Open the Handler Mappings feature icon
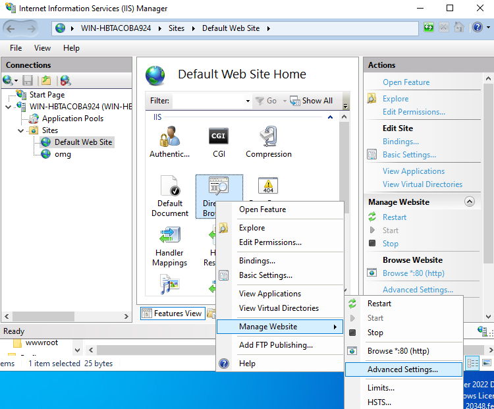494x409 pixels. (170, 235)
